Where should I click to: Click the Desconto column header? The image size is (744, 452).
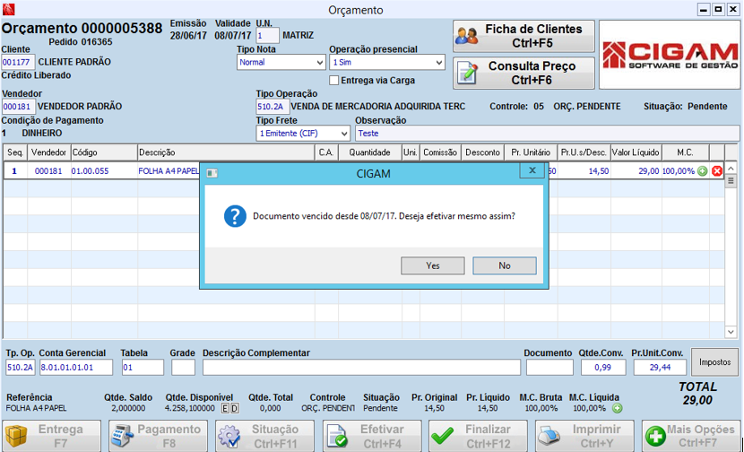[x=482, y=152]
